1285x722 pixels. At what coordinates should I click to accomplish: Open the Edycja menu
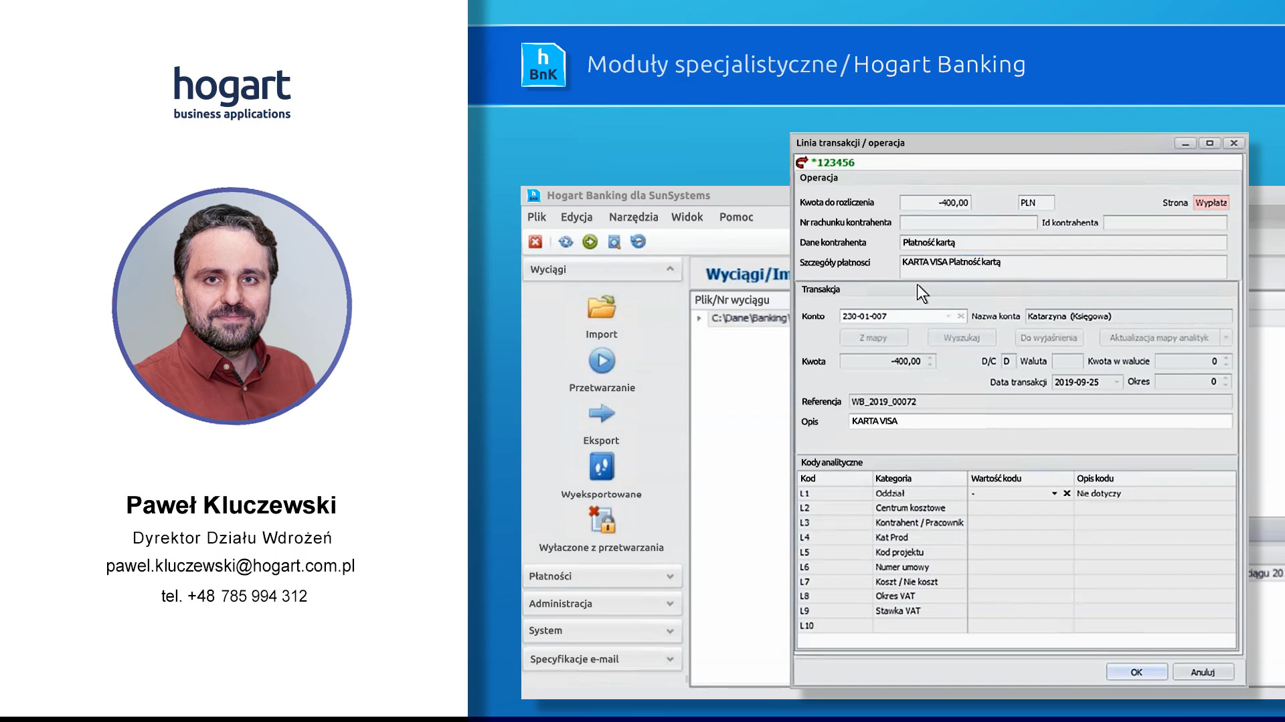coord(576,217)
